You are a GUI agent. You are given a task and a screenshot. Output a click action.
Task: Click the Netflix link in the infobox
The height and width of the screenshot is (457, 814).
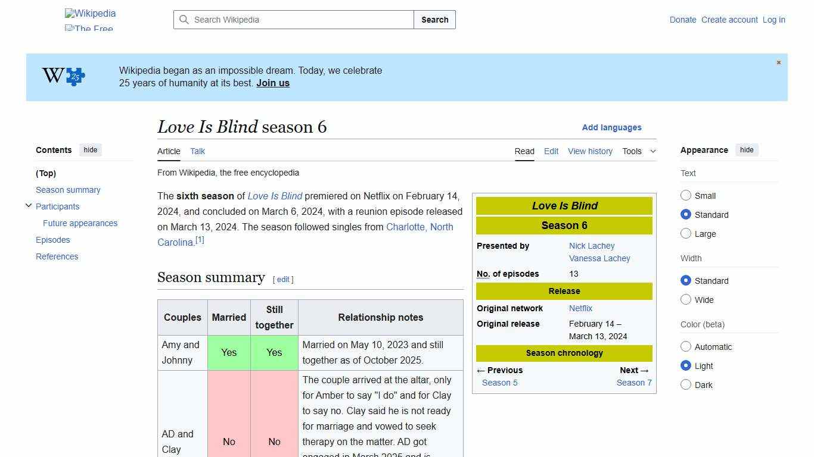pyautogui.click(x=580, y=308)
